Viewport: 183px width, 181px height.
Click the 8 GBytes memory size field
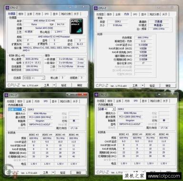point(118,25)
